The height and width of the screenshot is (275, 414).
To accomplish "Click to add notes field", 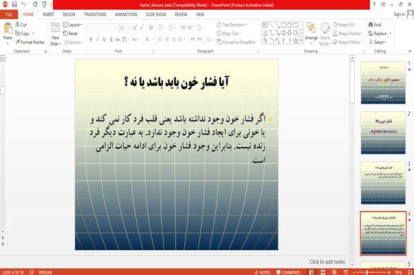I will 327,262.
